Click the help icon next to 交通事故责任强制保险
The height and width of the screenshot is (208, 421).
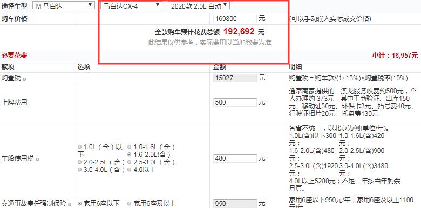pos(70,205)
